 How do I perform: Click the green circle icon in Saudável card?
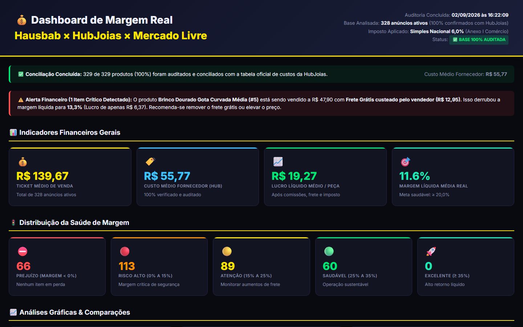click(329, 251)
